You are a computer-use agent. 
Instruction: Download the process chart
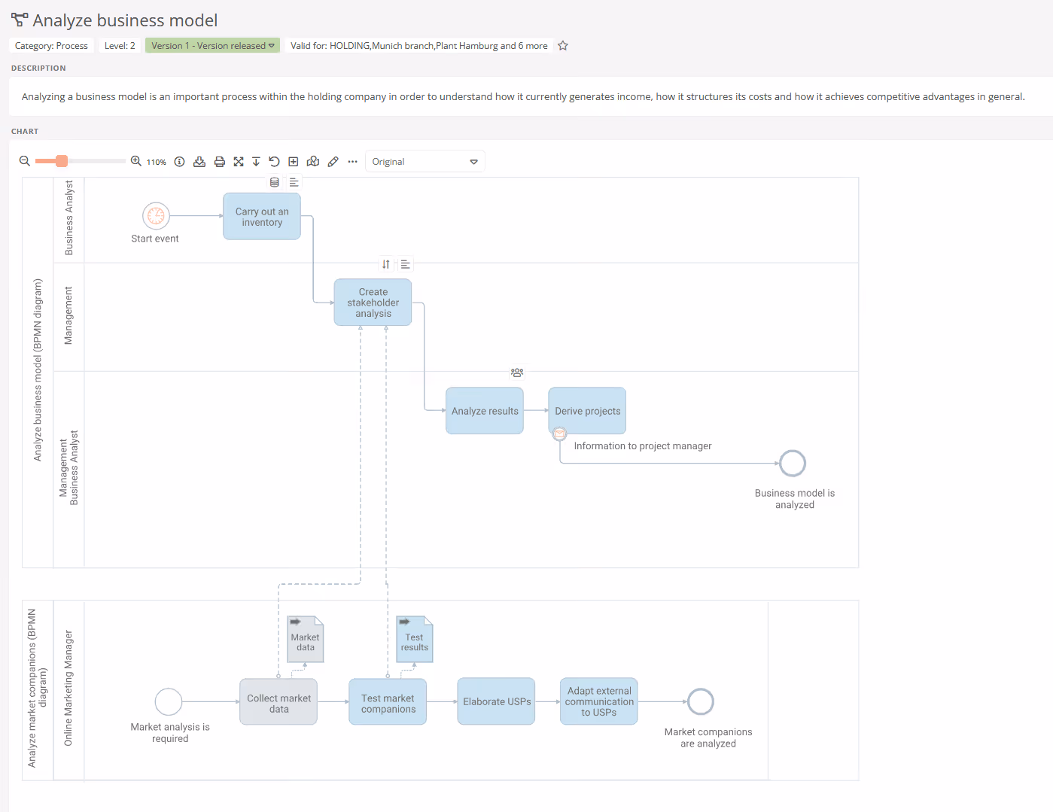[199, 161]
